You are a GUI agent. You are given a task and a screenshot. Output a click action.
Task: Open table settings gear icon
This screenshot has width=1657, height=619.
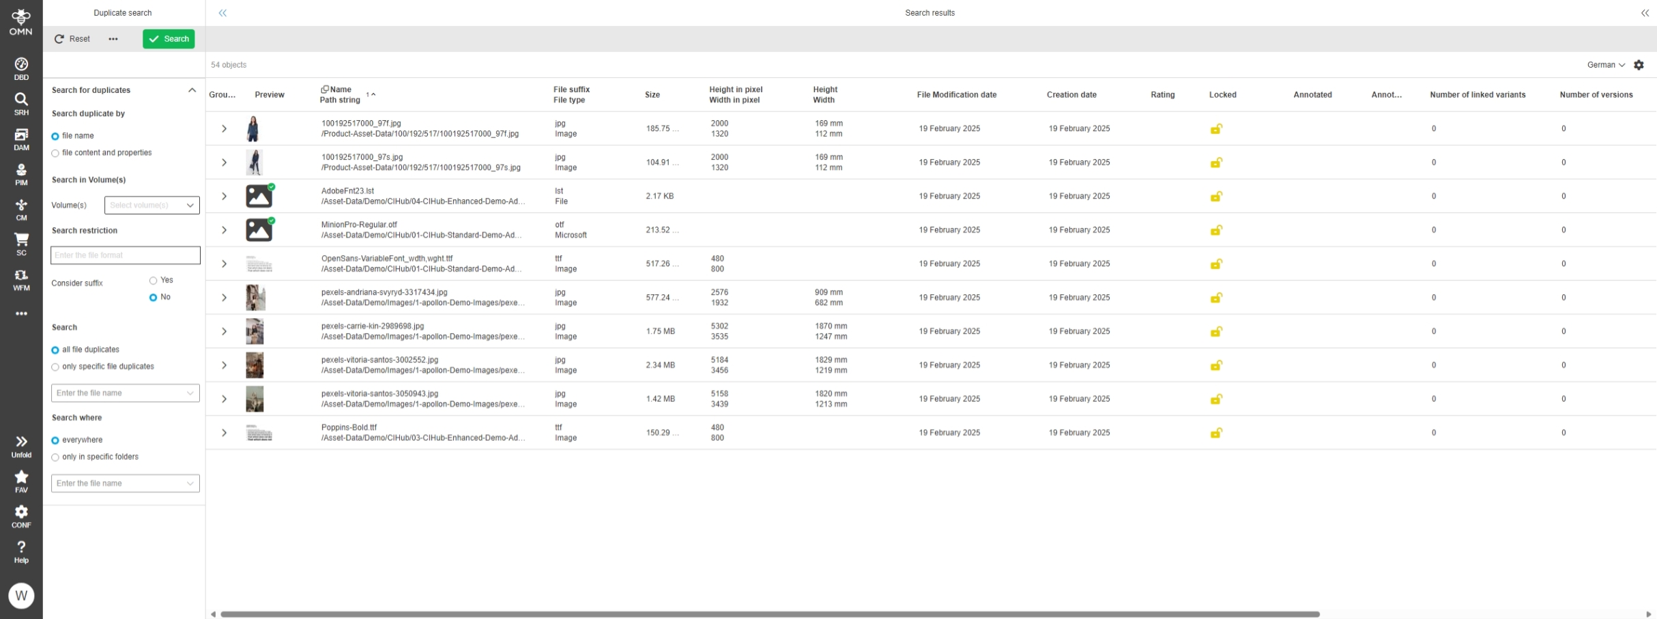1639,65
